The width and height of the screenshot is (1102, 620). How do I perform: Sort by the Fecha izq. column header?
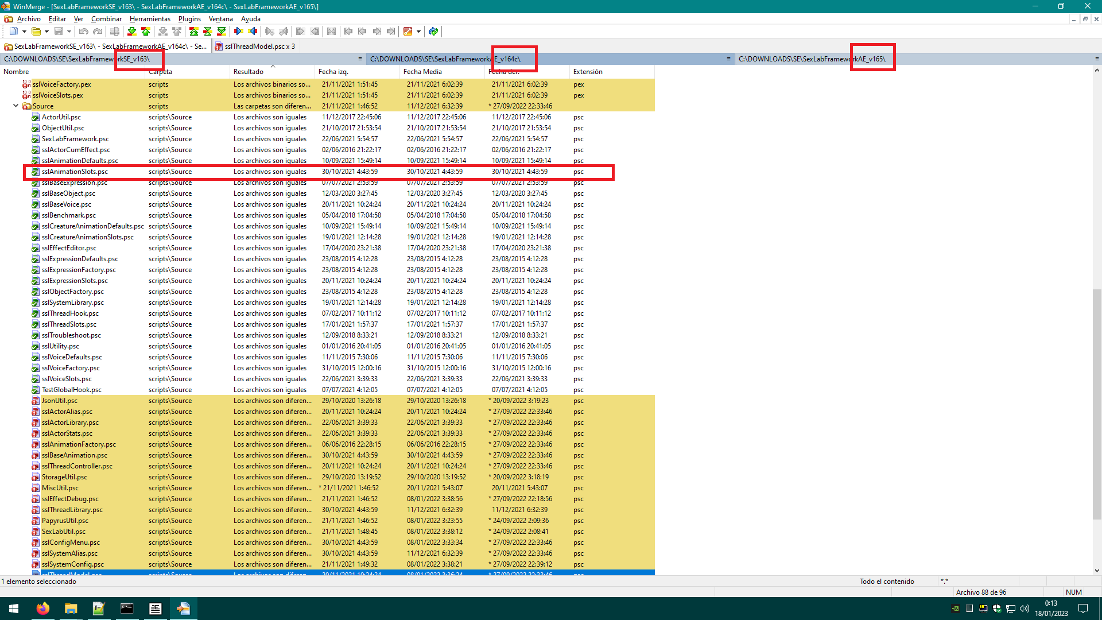[x=357, y=72]
